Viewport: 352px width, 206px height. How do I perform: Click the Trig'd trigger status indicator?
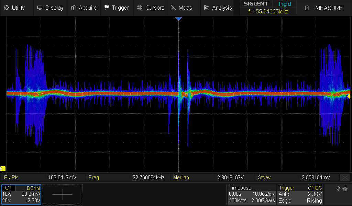click(x=284, y=4)
